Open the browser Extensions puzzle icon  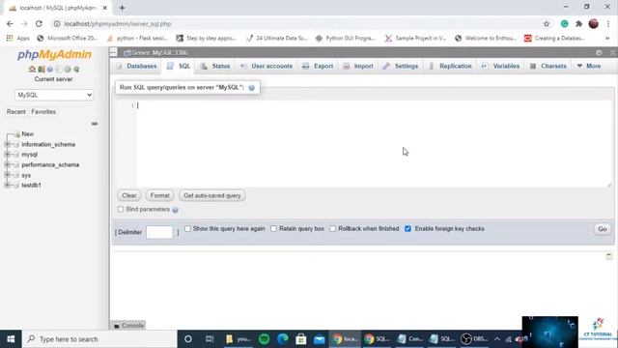point(578,23)
